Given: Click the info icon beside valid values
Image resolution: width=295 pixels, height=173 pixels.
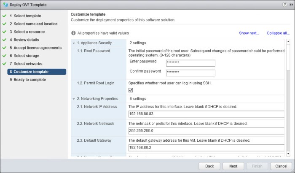Looking at the screenshot, I should pos(74,33).
